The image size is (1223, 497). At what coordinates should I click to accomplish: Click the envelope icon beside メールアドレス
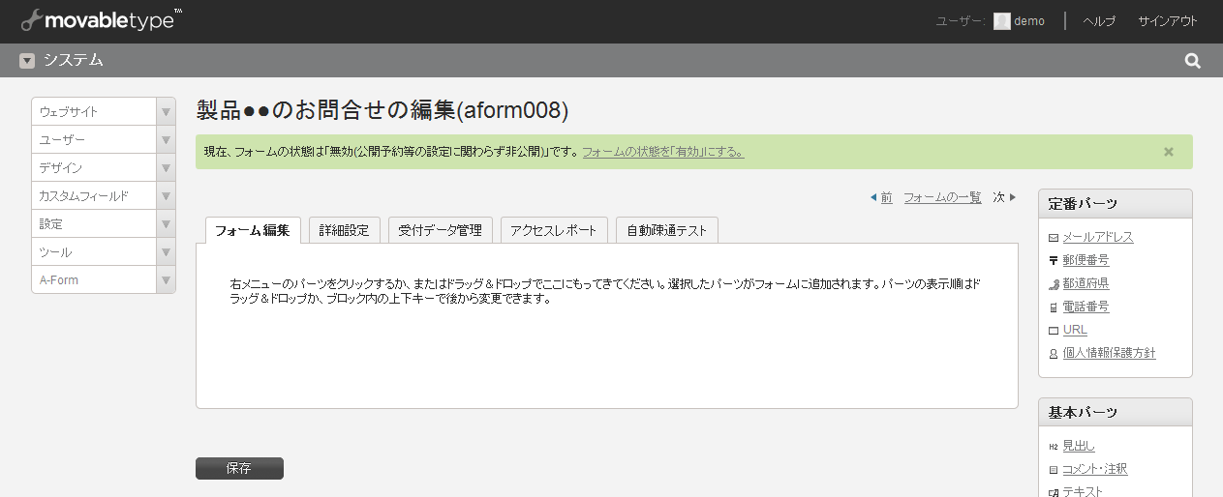tap(1054, 238)
